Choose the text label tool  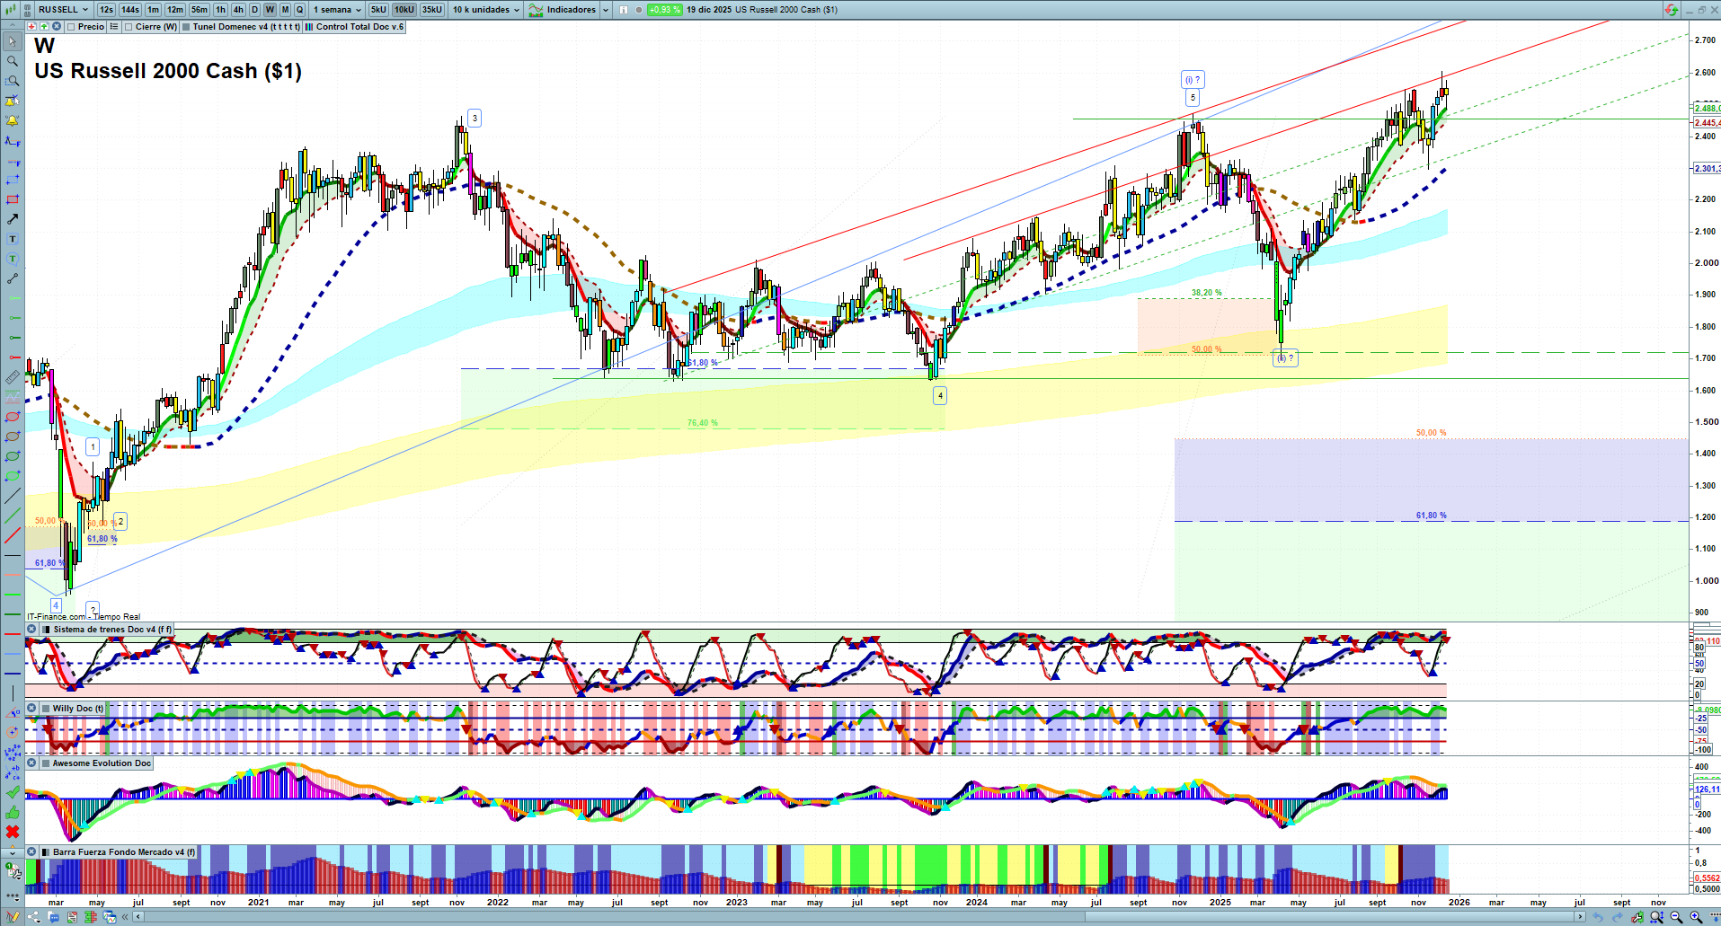[13, 239]
